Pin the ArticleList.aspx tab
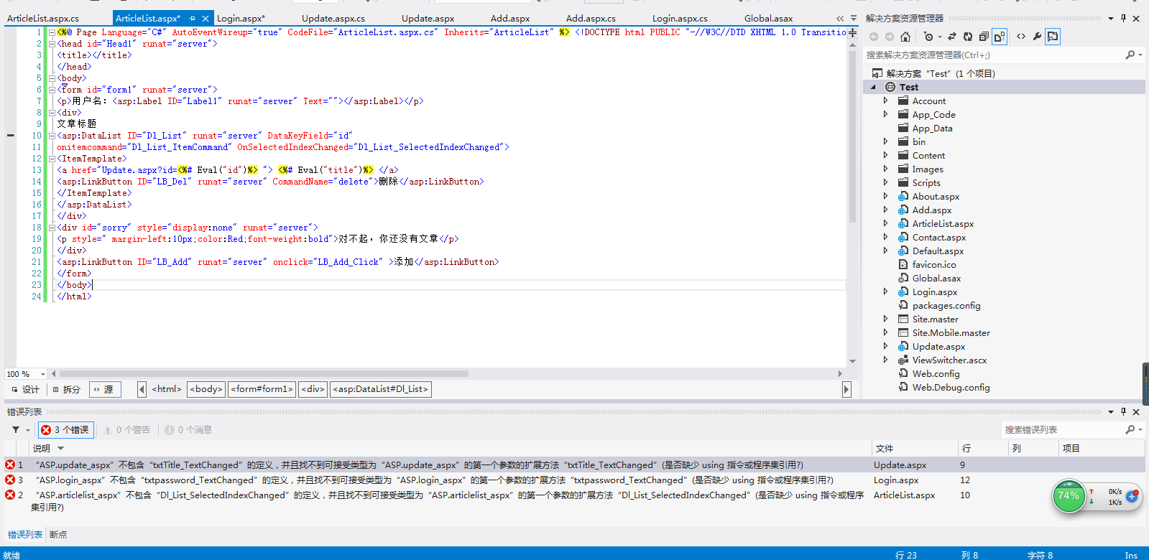The height and width of the screenshot is (560, 1149). pyautogui.click(x=192, y=18)
